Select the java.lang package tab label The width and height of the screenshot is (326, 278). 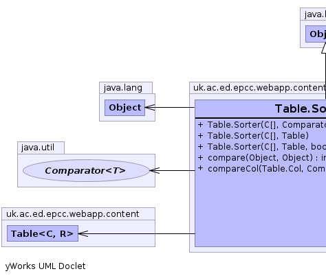pyautogui.click(x=123, y=88)
